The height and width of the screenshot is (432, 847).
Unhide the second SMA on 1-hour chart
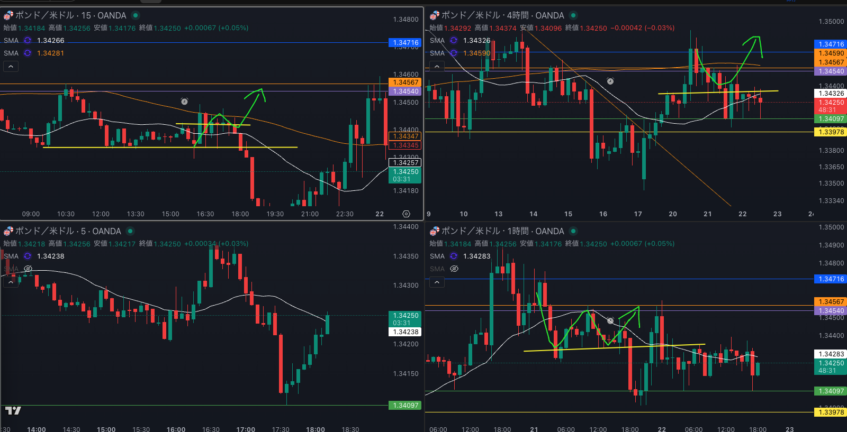454,269
